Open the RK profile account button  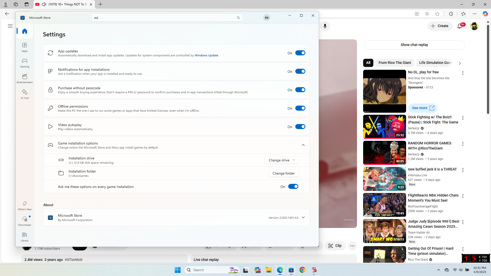click(267, 18)
